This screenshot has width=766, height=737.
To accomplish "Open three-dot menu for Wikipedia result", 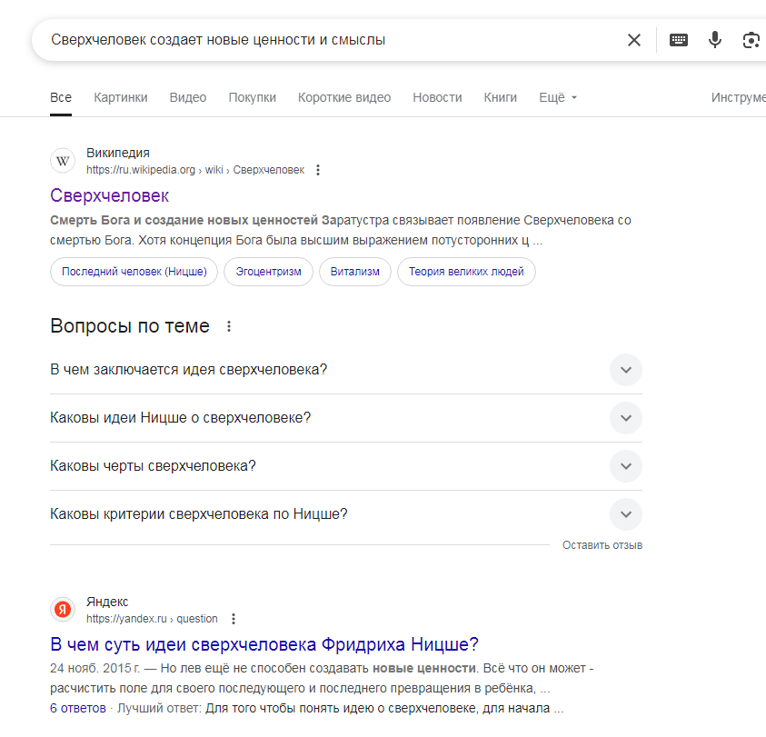I will 318,170.
